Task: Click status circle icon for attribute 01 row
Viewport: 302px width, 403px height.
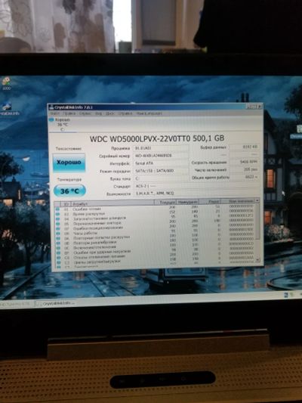Action: [x=57, y=209]
